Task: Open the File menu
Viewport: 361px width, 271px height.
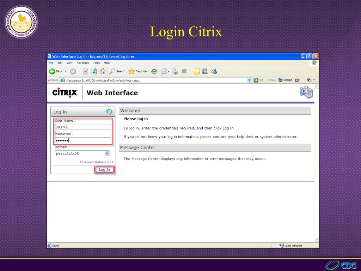Action: coord(51,63)
